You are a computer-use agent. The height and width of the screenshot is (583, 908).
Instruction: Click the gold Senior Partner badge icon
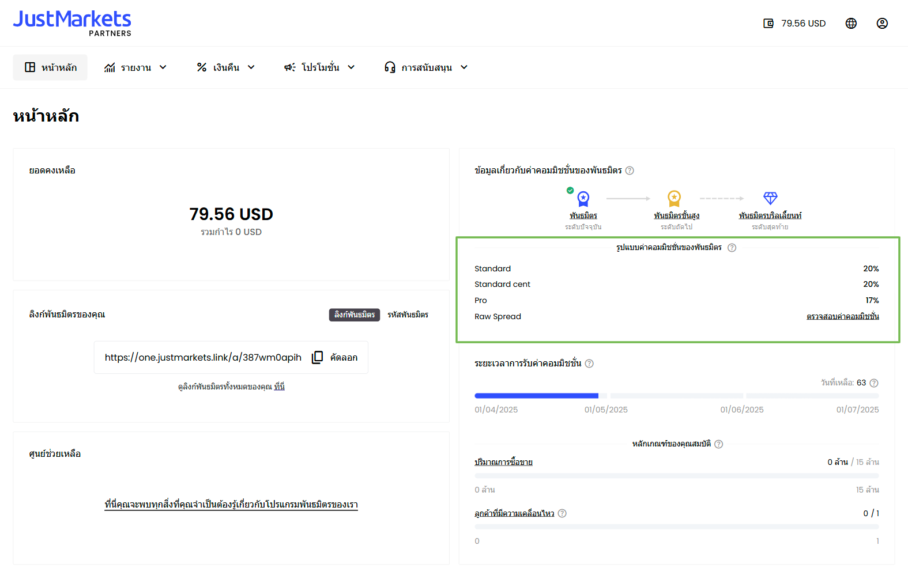point(674,199)
